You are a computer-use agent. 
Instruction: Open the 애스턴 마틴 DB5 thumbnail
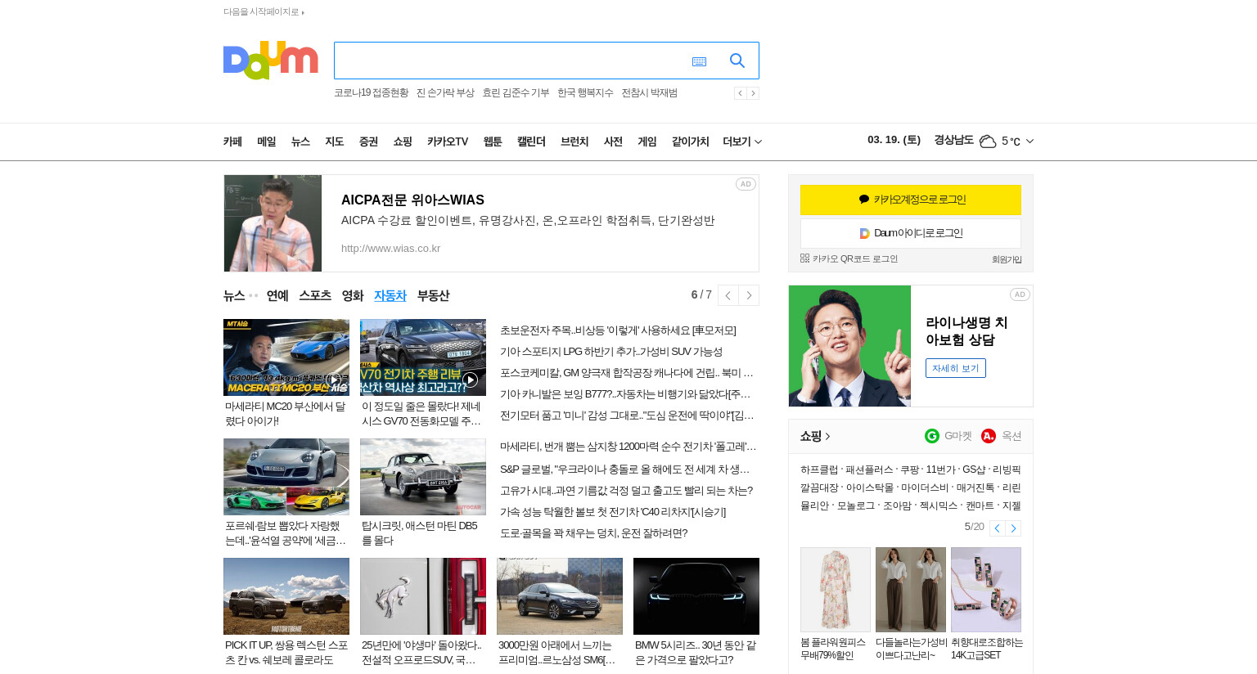(423, 477)
